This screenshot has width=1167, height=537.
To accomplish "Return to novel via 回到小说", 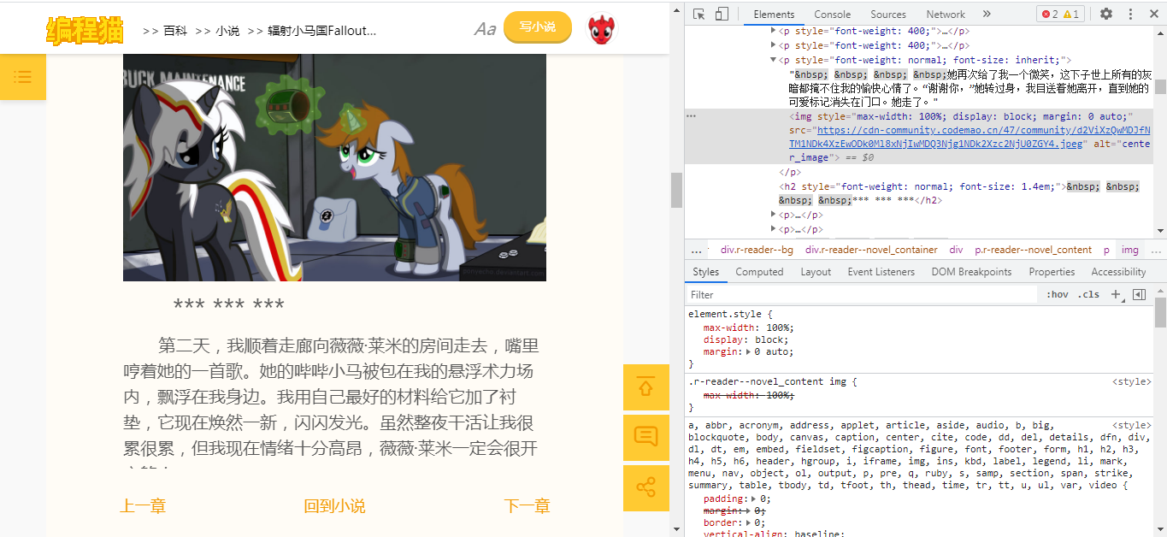I will [x=335, y=506].
